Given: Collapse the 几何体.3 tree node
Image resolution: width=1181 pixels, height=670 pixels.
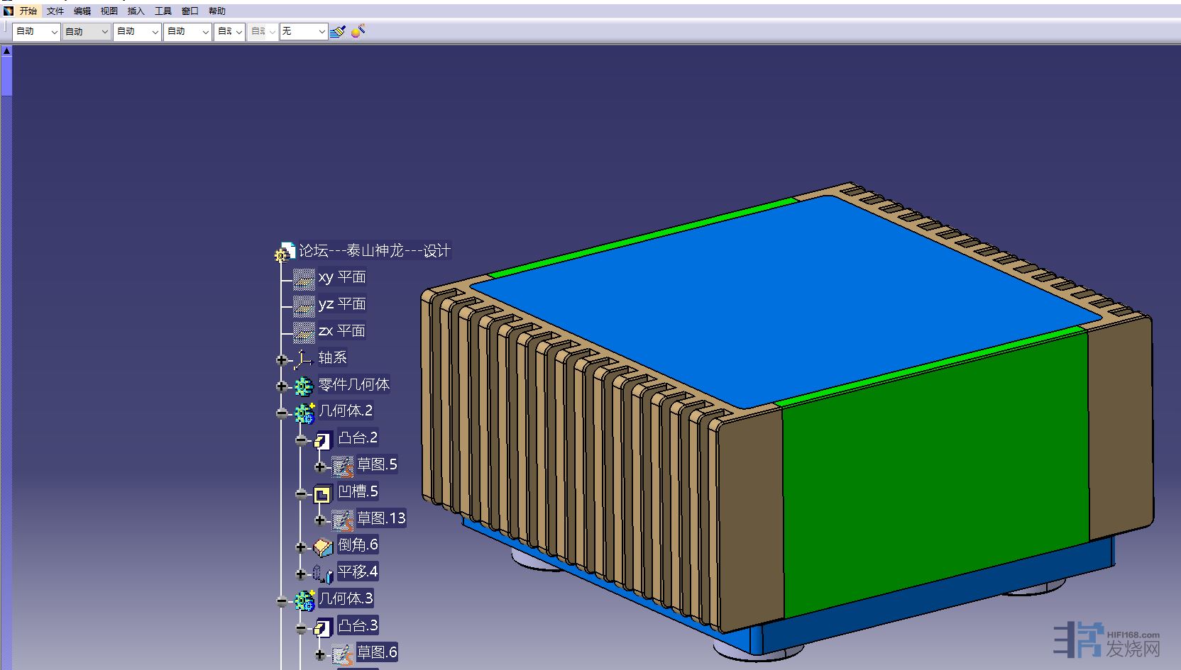Looking at the screenshot, I should click(282, 601).
